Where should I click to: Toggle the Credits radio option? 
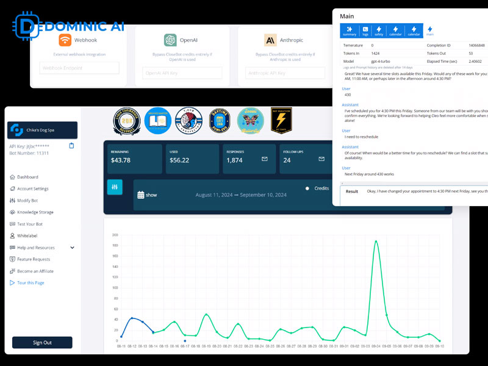[307, 188]
